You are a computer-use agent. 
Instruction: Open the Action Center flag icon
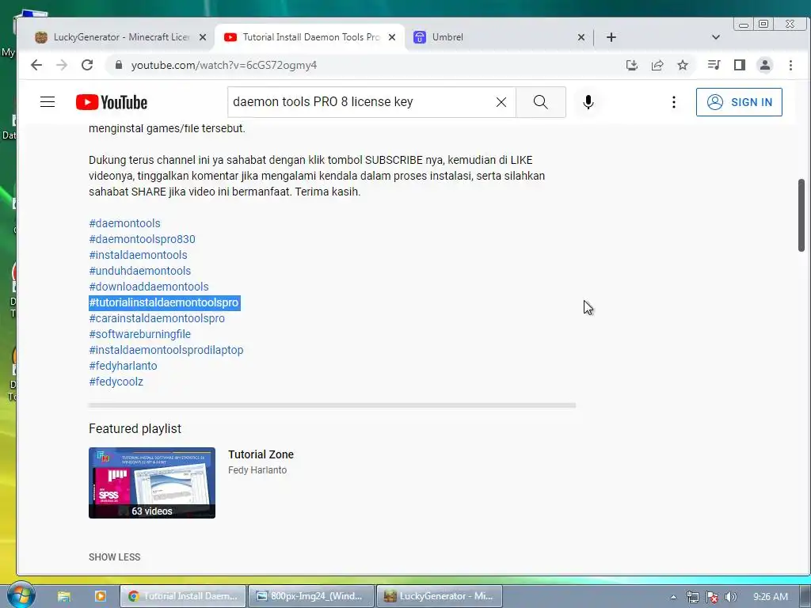pos(712,597)
